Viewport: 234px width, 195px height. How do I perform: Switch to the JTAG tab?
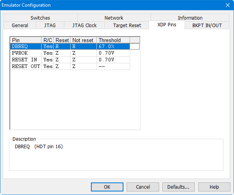point(50,25)
